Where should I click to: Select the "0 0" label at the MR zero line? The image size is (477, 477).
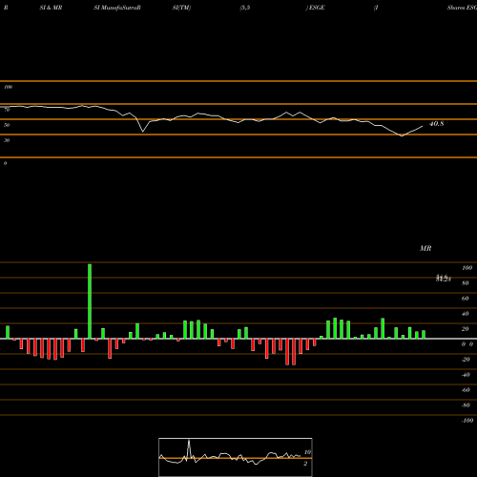(467, 344)
